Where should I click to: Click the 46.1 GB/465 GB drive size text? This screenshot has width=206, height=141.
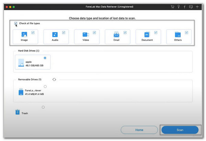[x=34, y=65]
